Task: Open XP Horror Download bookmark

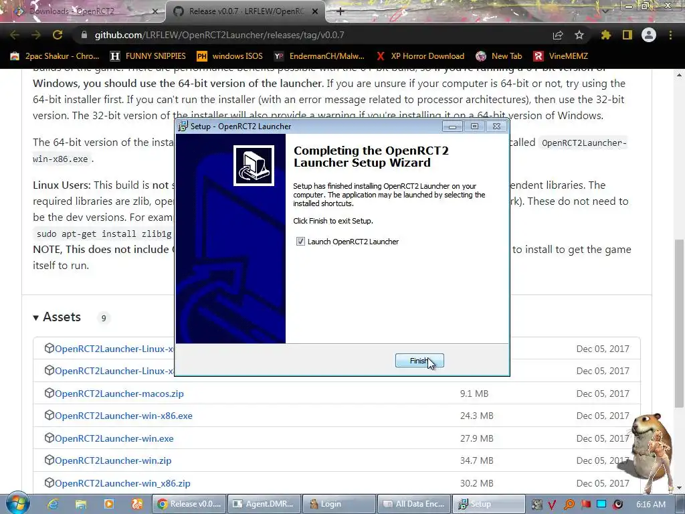Action: [420, 56]
